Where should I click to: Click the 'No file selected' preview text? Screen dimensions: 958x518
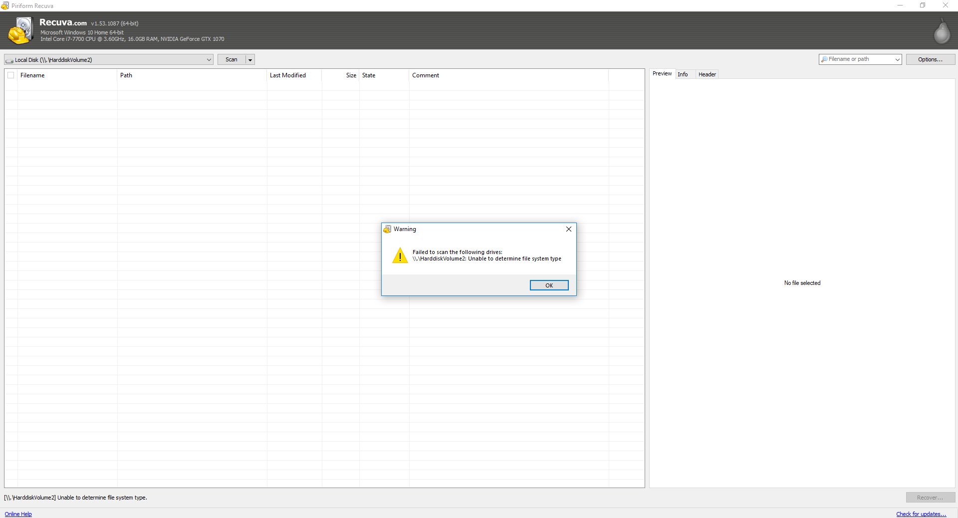pyautogui.click(x=802, y=283)
